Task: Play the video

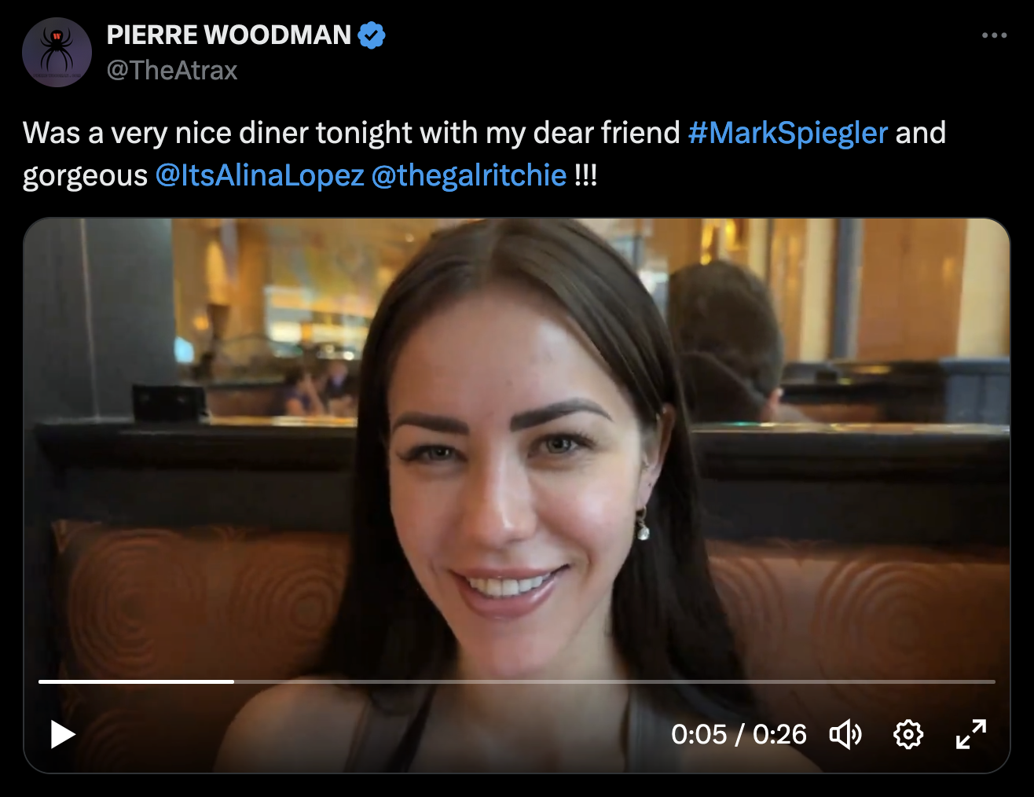Action: pyautogui.click(x=63, y=735)
